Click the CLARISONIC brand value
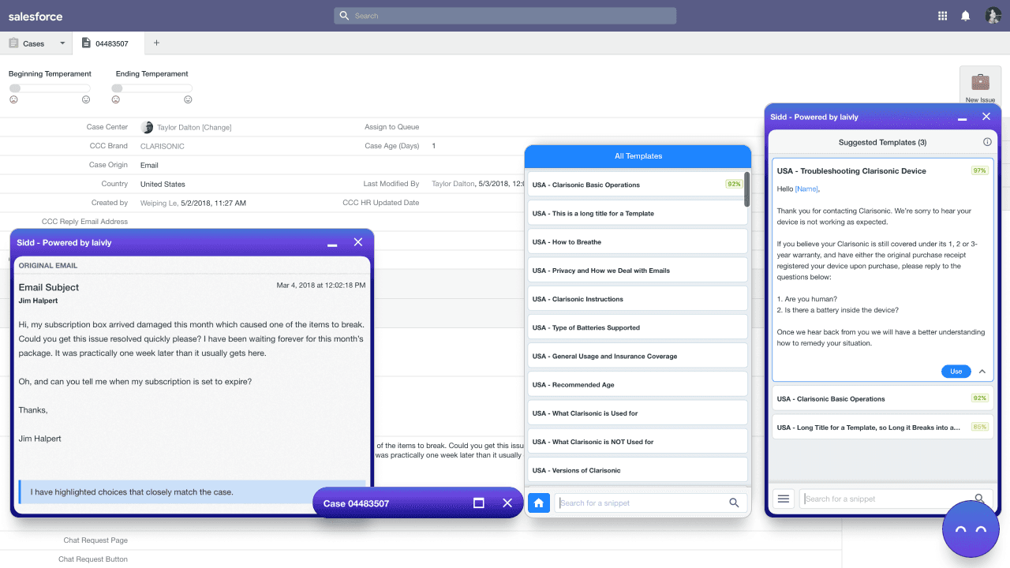Screen dimensions: 1010x568 (161, 146)
